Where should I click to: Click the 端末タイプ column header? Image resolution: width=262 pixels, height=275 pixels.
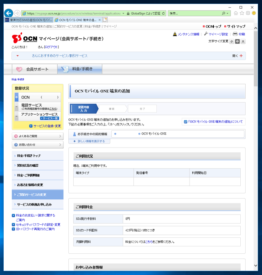pos(104,173)
